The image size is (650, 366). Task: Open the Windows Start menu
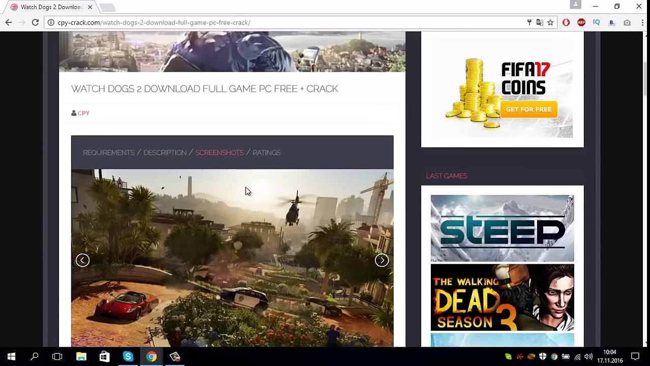pos(11,357)
